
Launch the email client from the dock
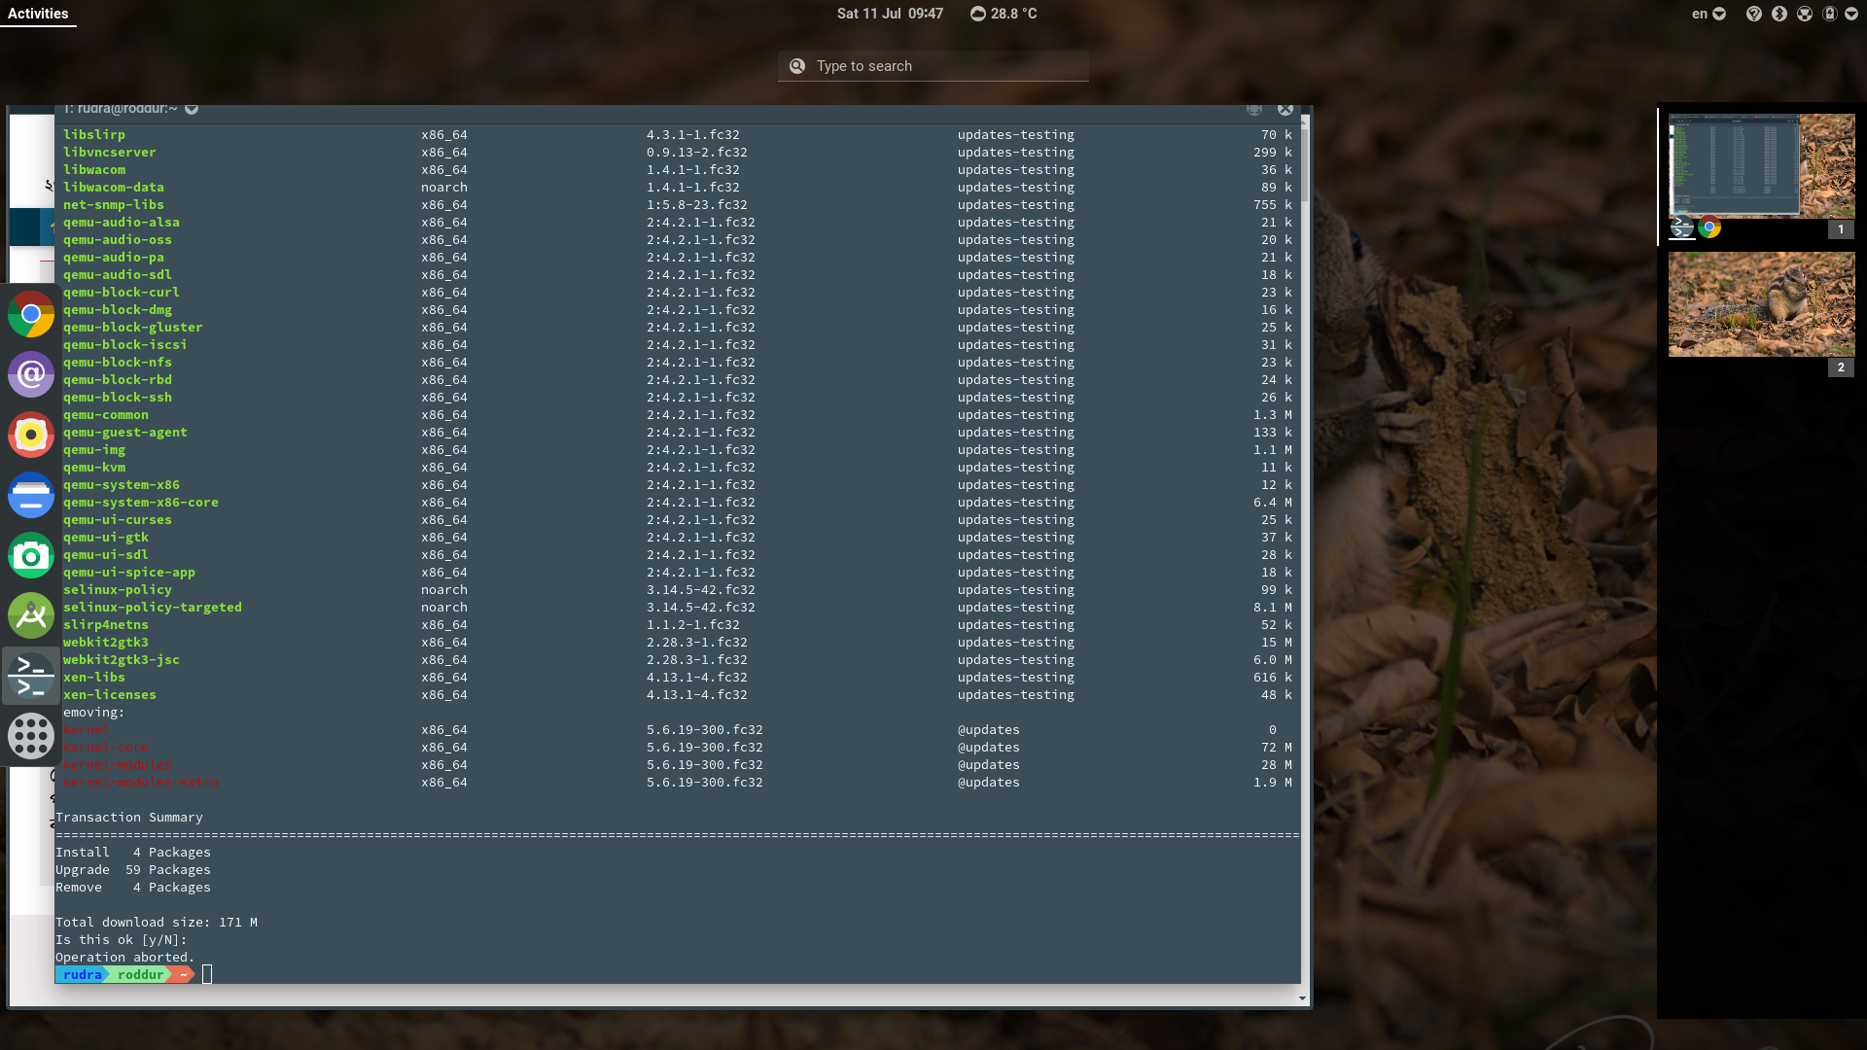pyautogui.click(x=31, y=374)
